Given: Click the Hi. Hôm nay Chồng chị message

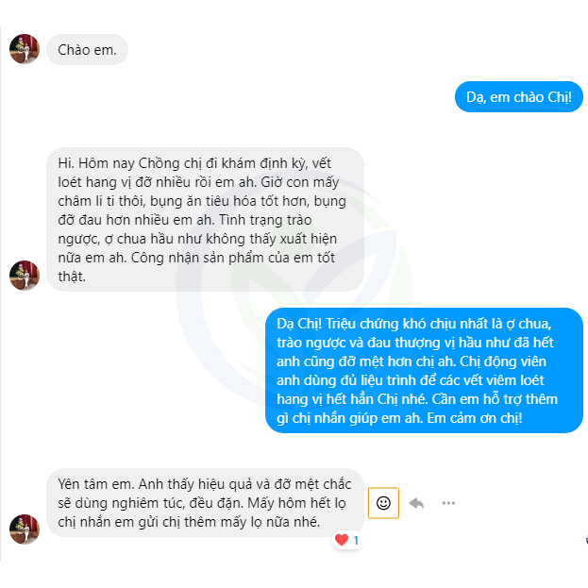Looking at the screenshot, I should pyautogui.click(x=205, y=220).
